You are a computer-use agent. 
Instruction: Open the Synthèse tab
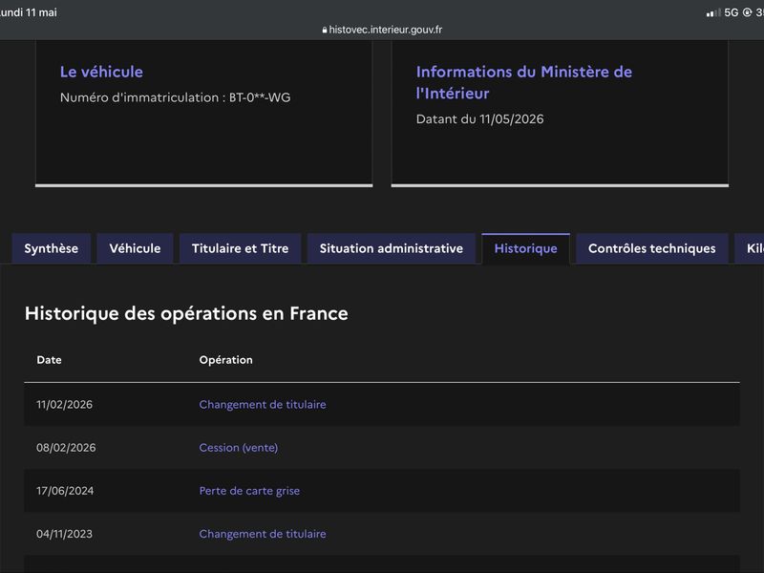point(52,248)
